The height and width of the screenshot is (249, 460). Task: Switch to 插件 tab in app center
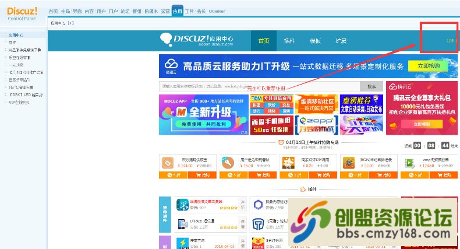pos(289,41)
